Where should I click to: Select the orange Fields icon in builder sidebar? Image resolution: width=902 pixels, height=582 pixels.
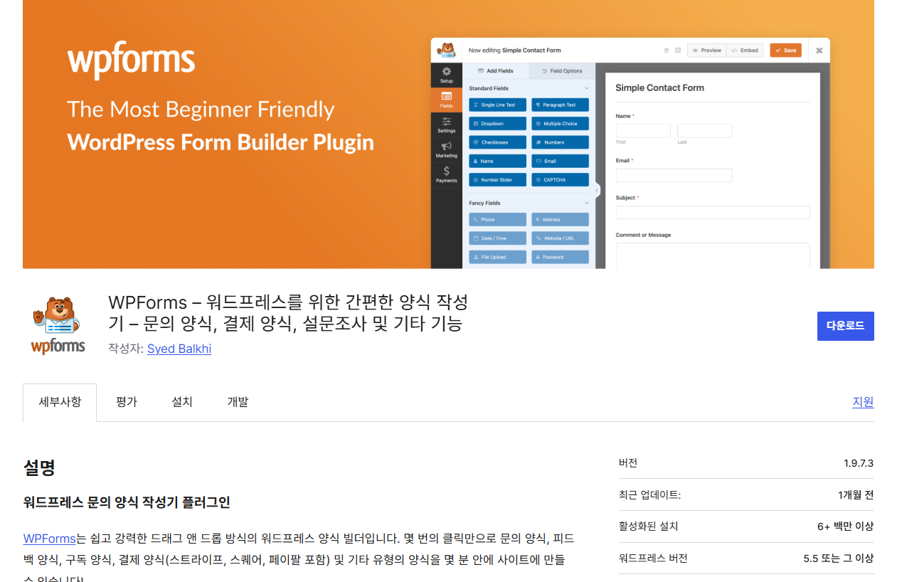pyautogui.click(x=446, y=96)
